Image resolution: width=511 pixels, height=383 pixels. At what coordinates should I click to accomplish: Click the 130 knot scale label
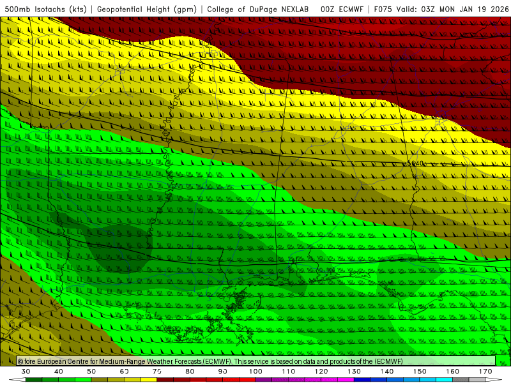(x=355, y=372)
